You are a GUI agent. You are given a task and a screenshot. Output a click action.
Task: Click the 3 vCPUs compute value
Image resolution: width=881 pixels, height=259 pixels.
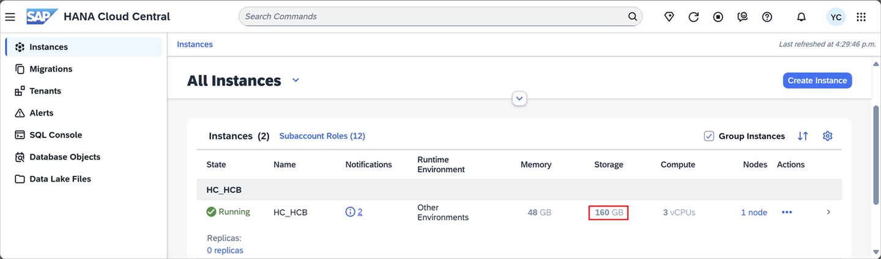[679, 213]
